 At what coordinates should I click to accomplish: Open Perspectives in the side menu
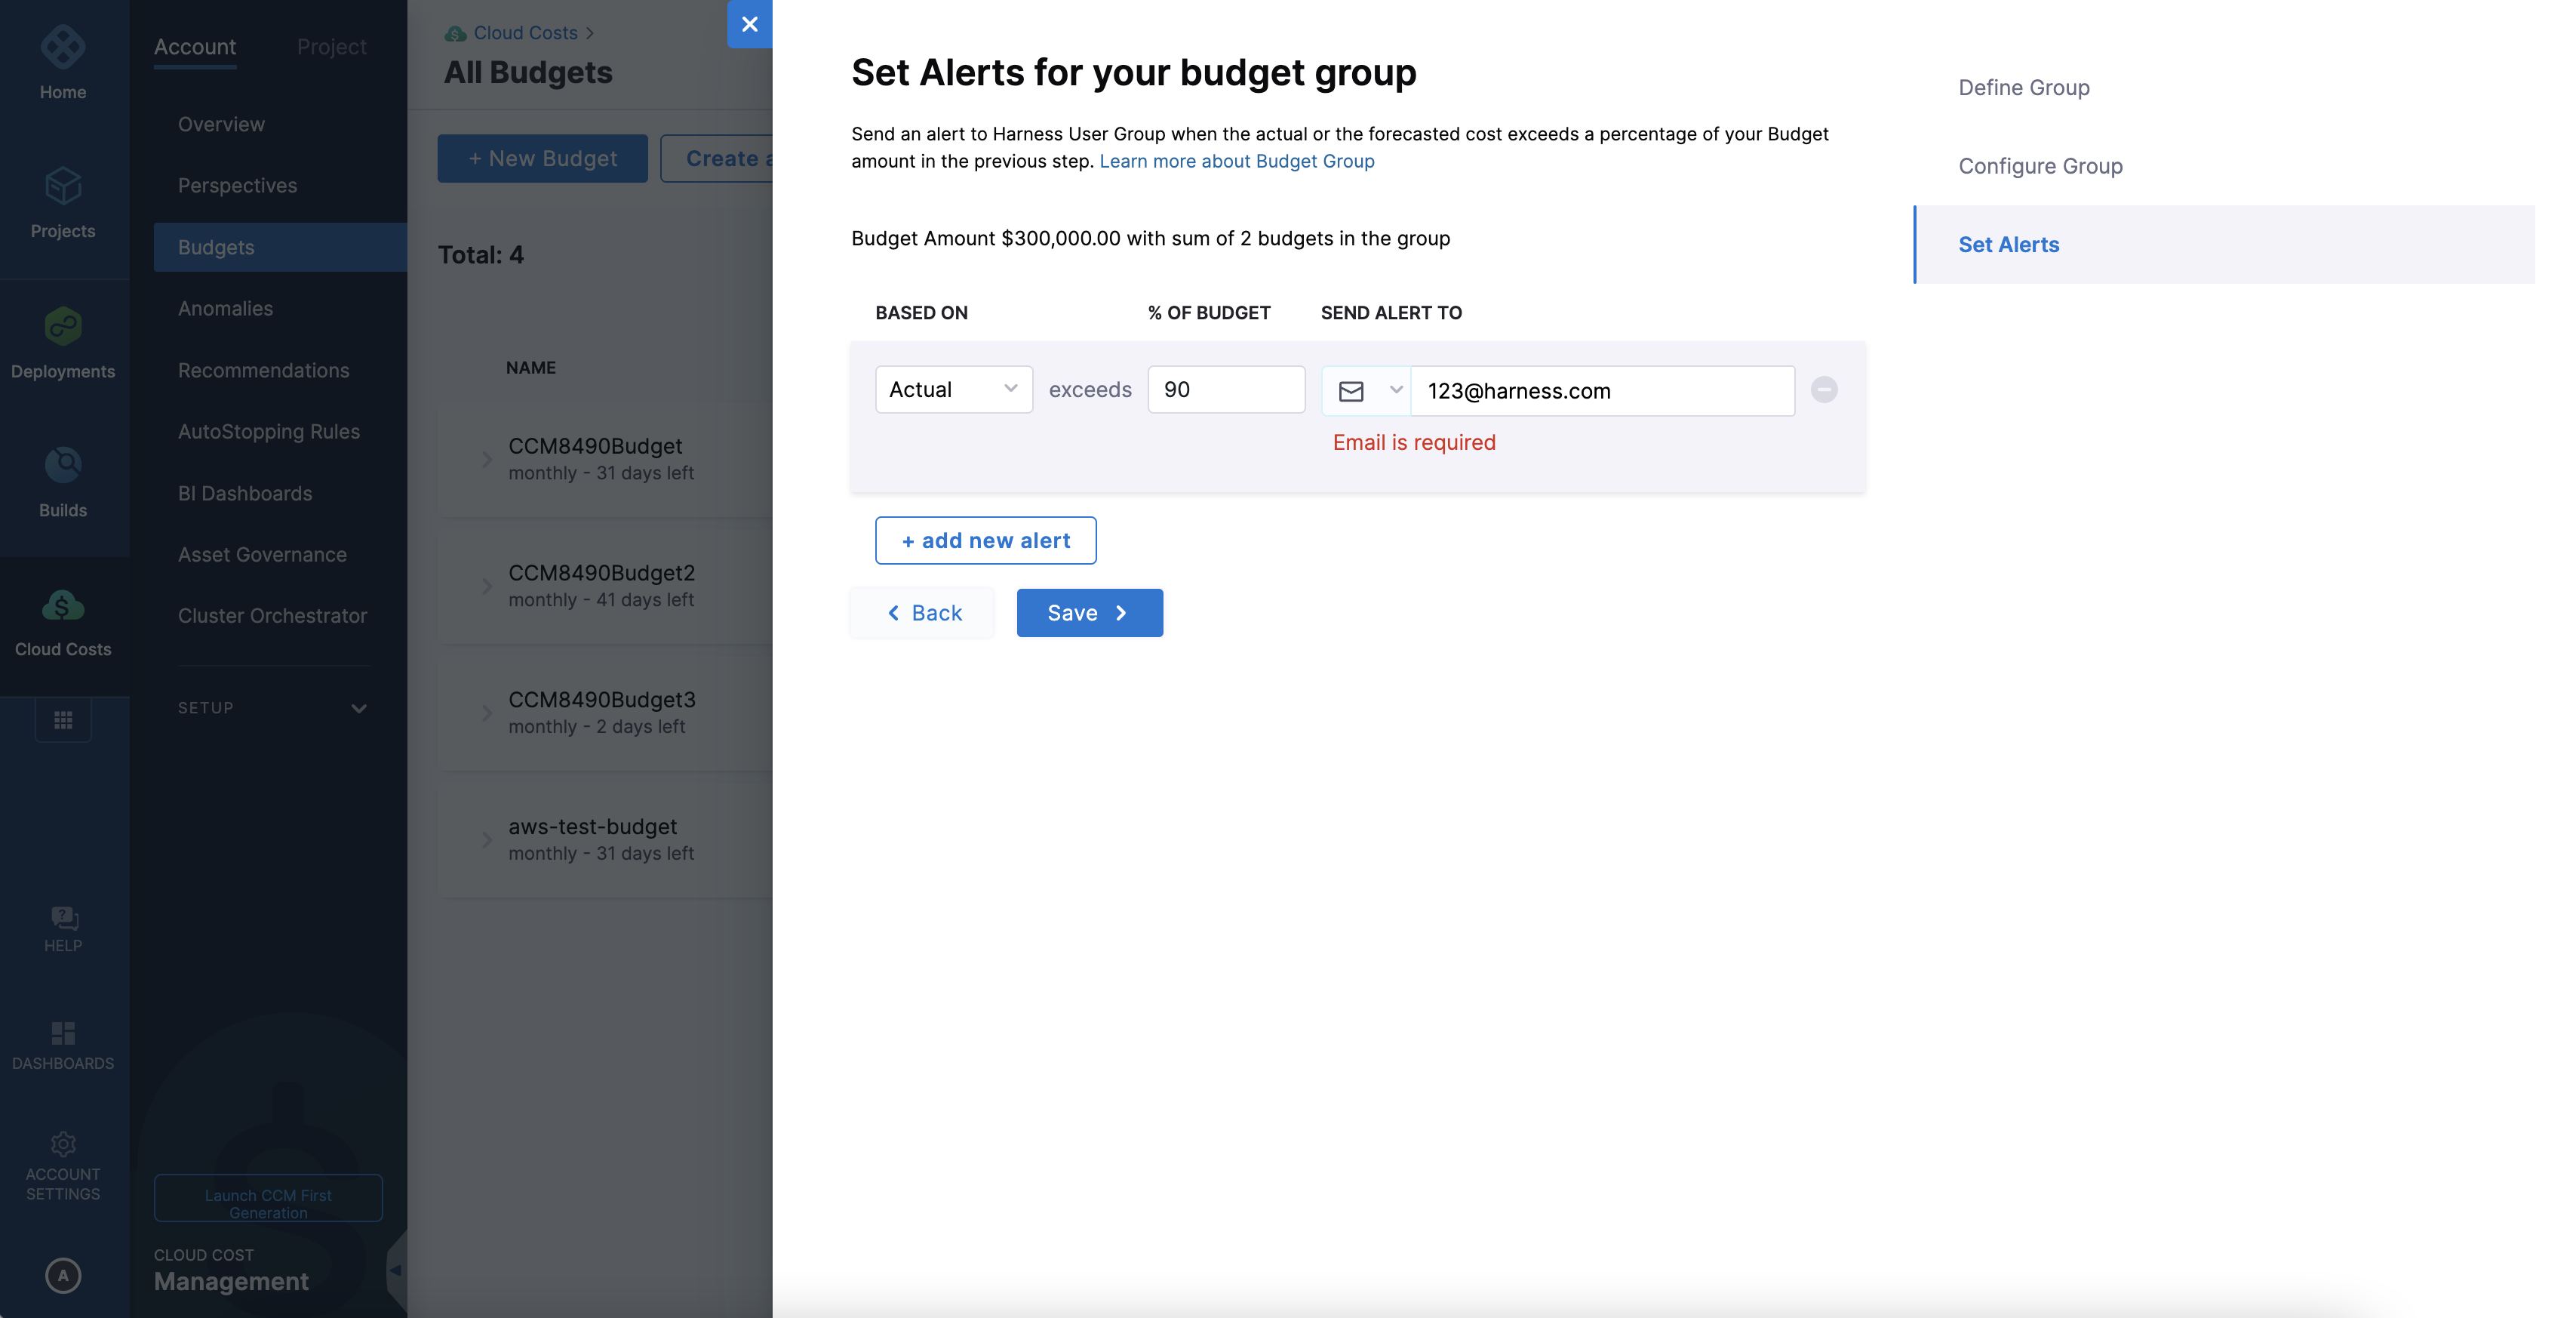[237, 185]
